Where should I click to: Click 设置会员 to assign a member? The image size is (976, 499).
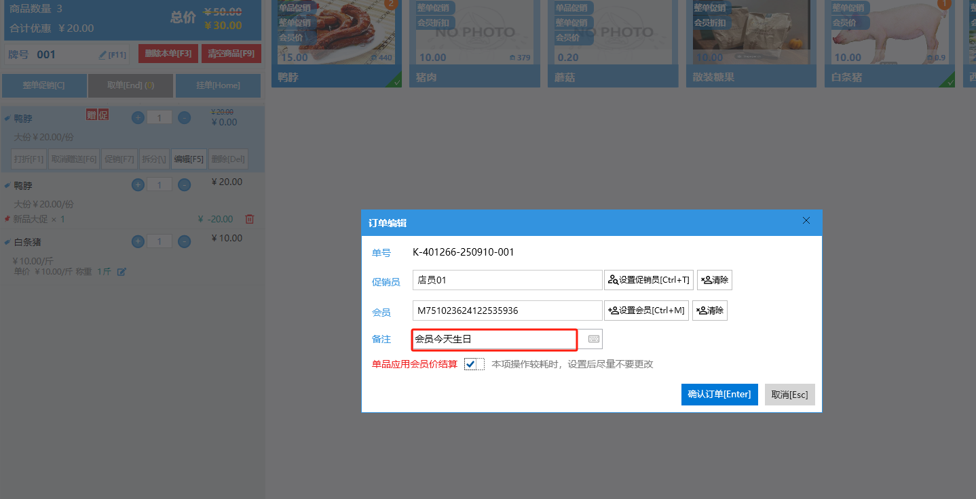[x=646, y=311]
